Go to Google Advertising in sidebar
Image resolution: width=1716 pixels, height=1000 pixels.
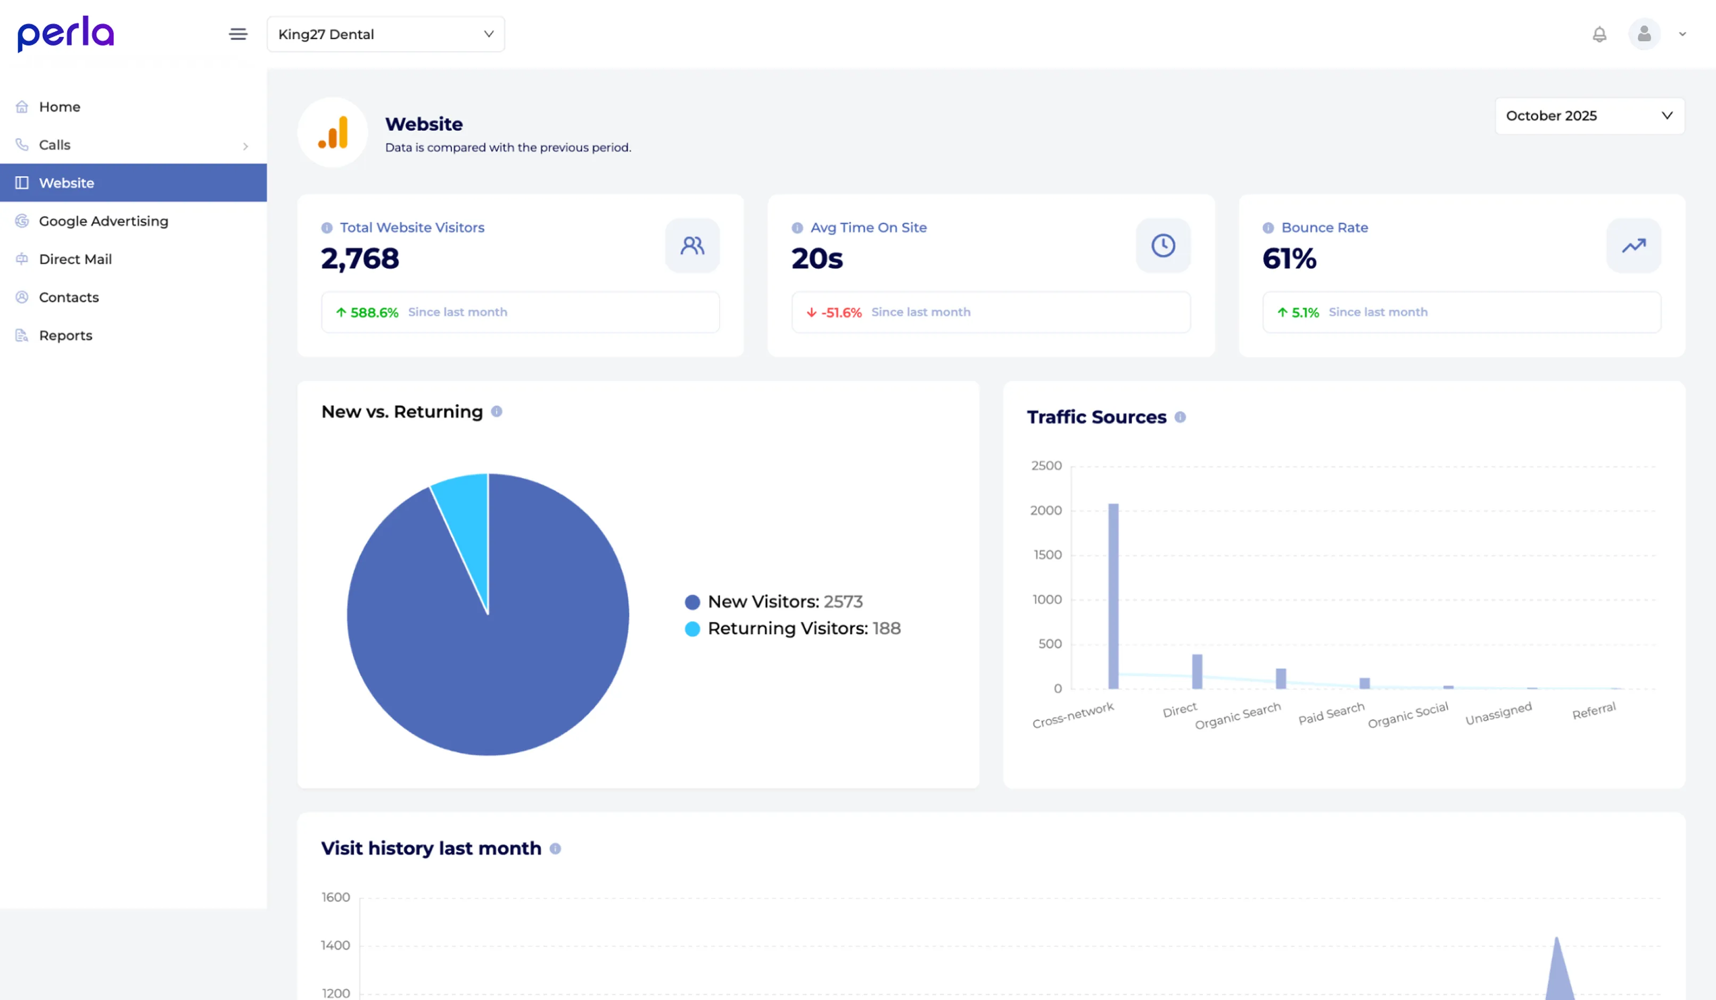pyautogui.click(x=103, y=221)
